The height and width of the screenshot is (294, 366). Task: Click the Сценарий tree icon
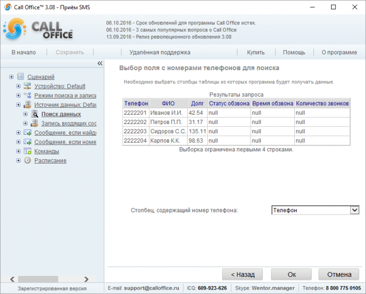21,76
